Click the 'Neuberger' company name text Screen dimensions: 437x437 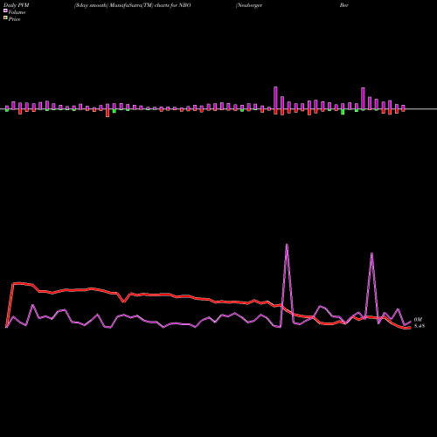click(249, 5)
